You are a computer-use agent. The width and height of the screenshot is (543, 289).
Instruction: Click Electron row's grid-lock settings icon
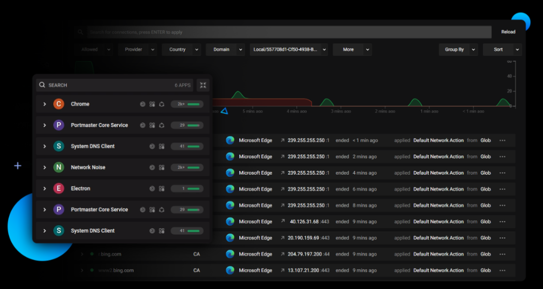point(161,188)
